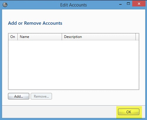Screen dimensions: 147x120
Task: Sort accounts by the Name column header
Action: (x=40, y=37)
